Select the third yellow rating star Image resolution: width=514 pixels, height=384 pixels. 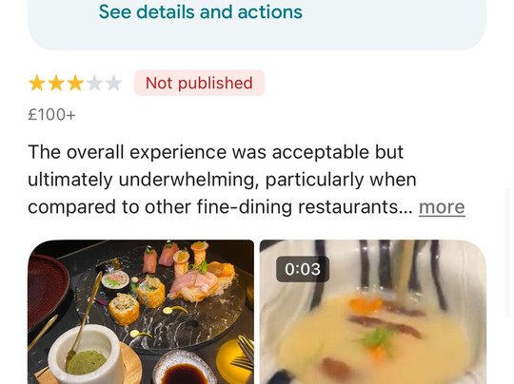pyautogui.click(x=75, y=83)
